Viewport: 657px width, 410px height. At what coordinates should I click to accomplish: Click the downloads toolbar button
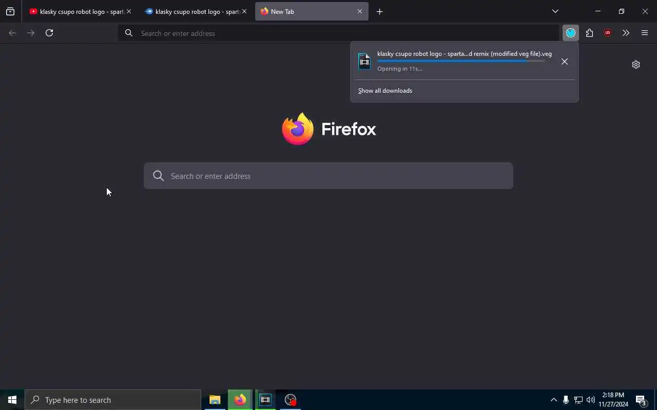point(571,33)
